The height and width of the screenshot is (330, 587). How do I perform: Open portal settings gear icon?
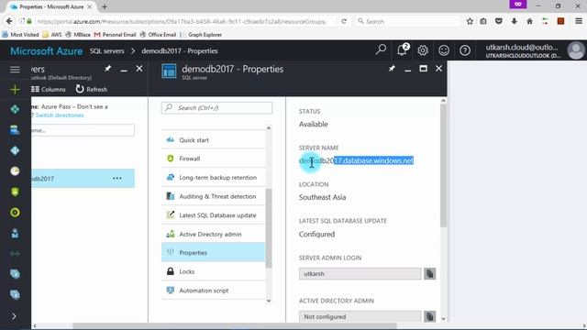coord(423,50)
